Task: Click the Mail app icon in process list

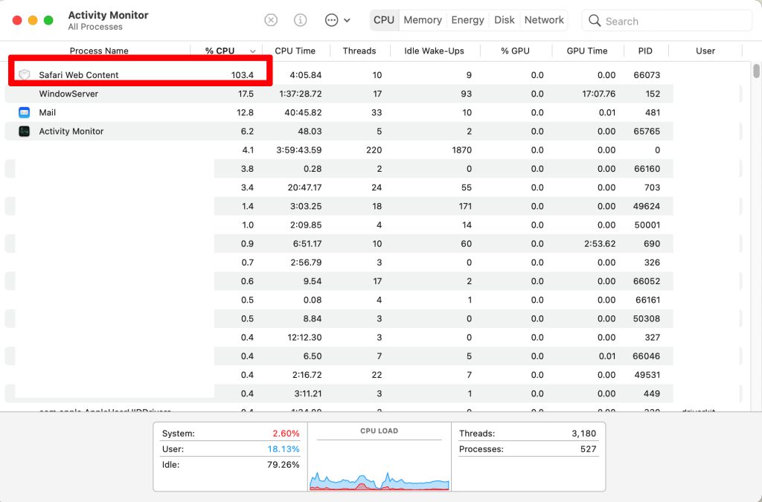Action: [25, 112]
